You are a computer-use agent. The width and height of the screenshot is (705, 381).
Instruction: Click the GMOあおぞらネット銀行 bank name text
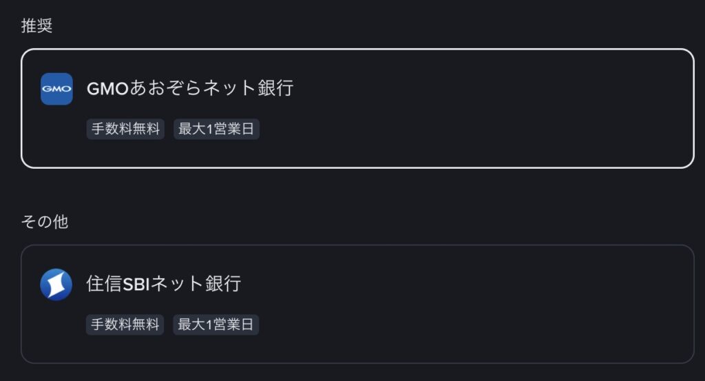coord(190,88)
